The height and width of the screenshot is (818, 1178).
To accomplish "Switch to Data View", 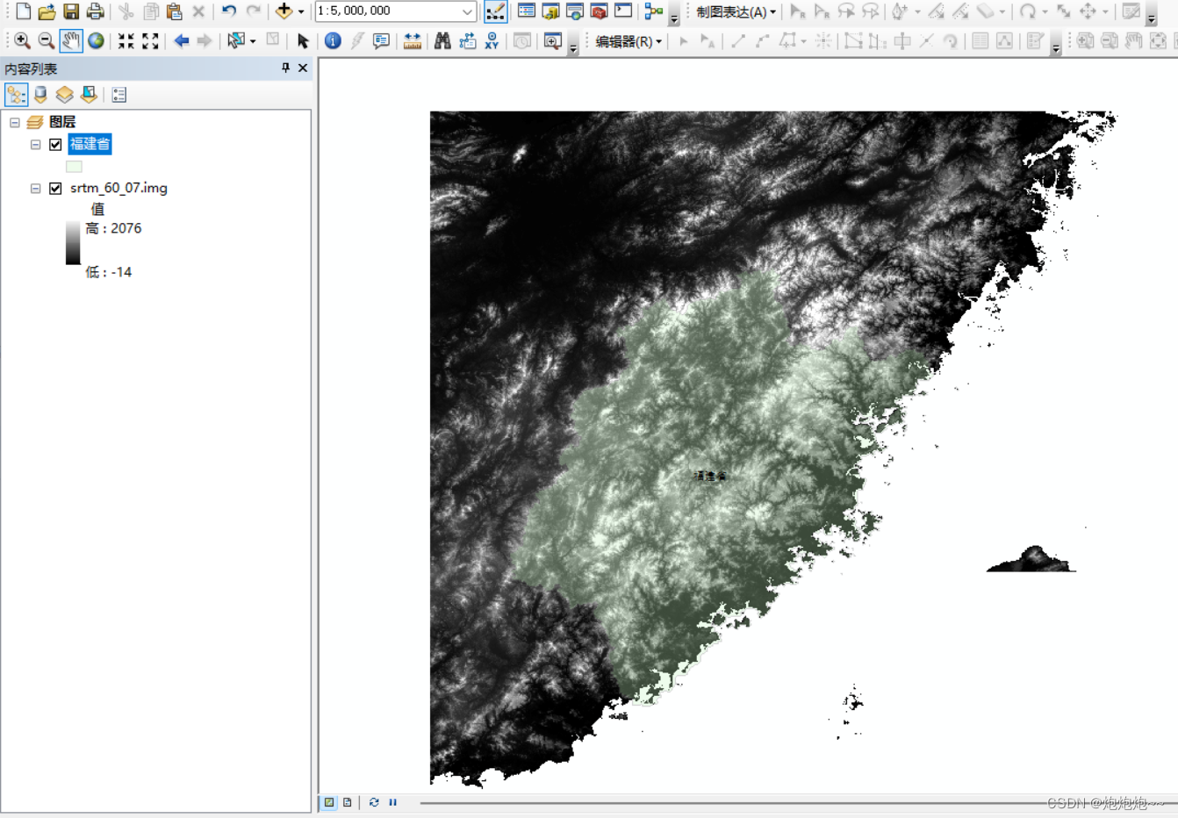I will point(329,802).
